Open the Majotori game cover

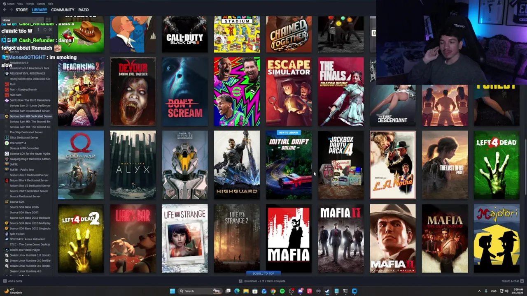click(497, 238)
